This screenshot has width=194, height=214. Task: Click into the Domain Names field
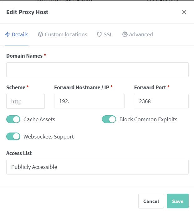click(97, 70)
